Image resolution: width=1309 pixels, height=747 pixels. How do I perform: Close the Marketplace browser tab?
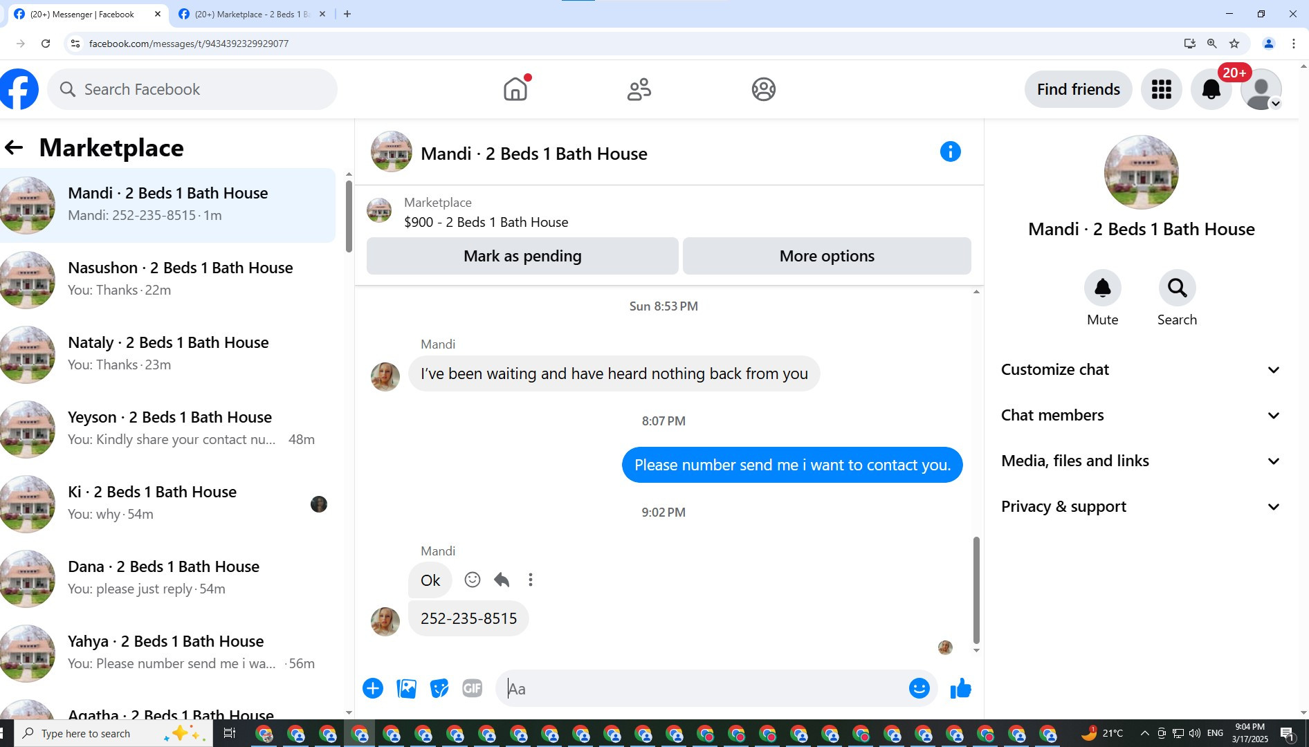tap(322, 14)
